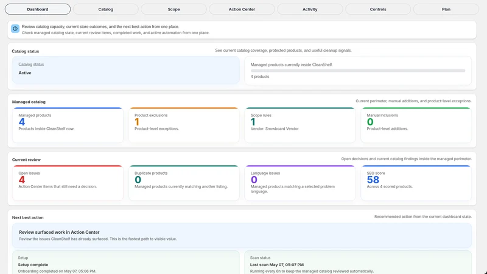The image size is (487, 274).
Task: Click the Setup complete card
Action: pos(126,263)
